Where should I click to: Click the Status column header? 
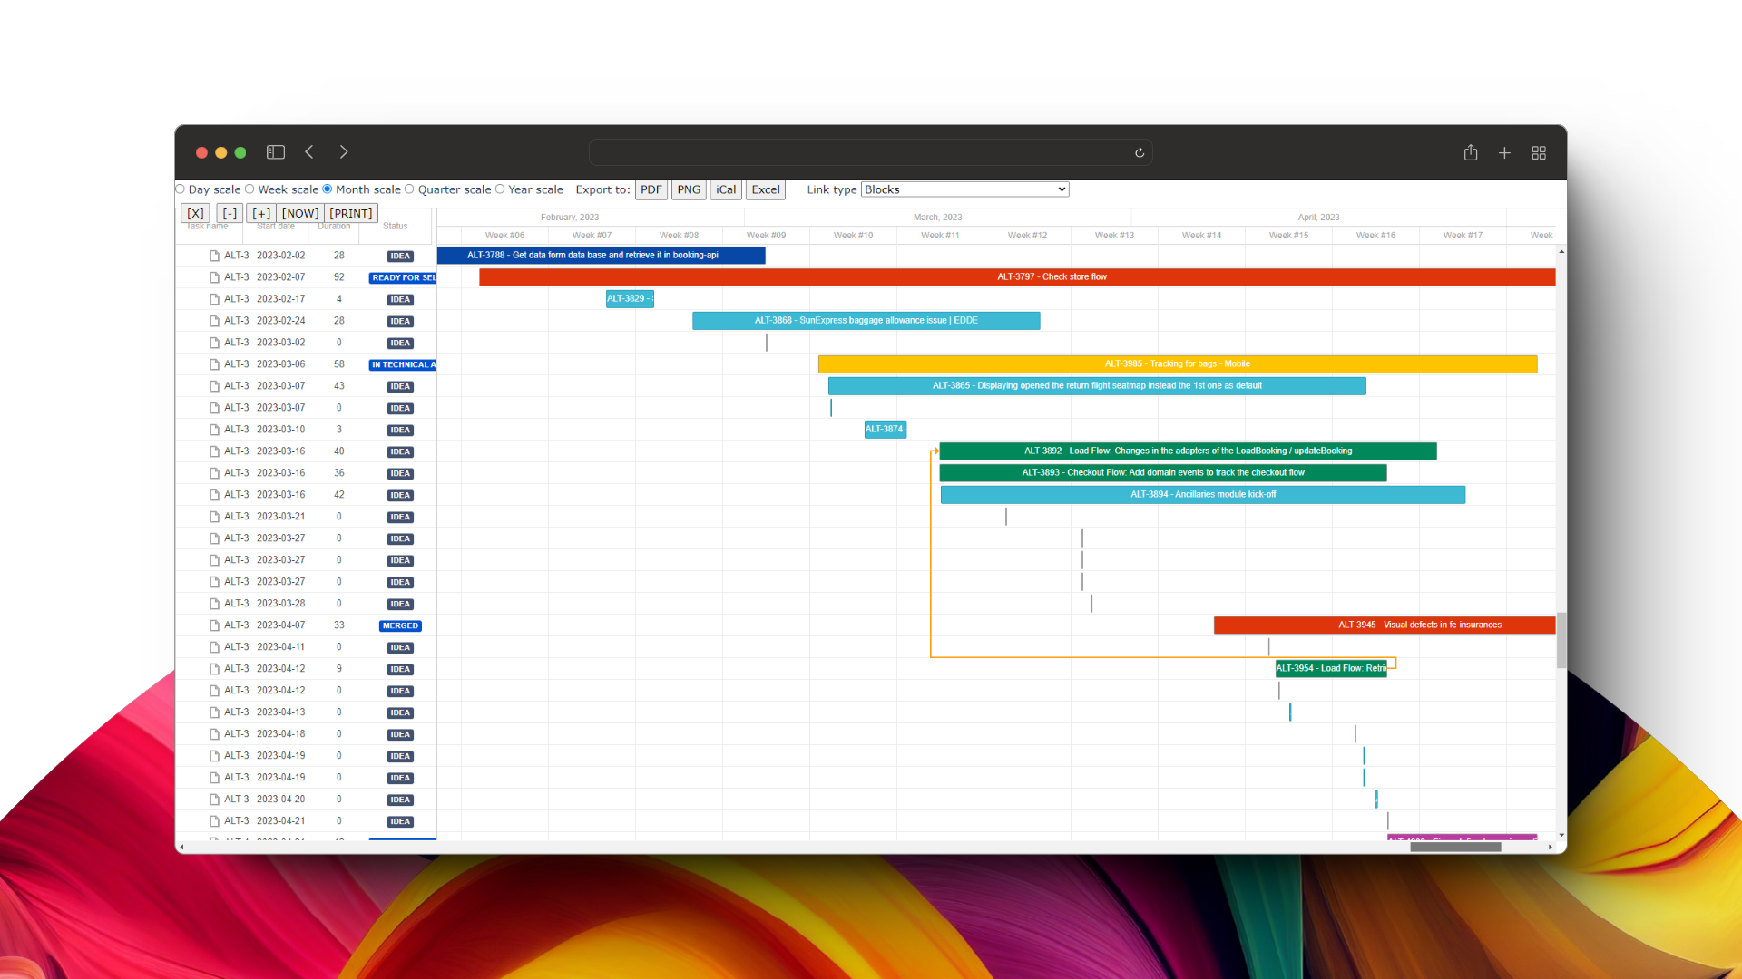pyautogui.click(x=396, y=227)
